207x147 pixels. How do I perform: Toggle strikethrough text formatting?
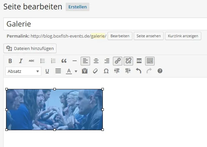[x=32, y=61]
